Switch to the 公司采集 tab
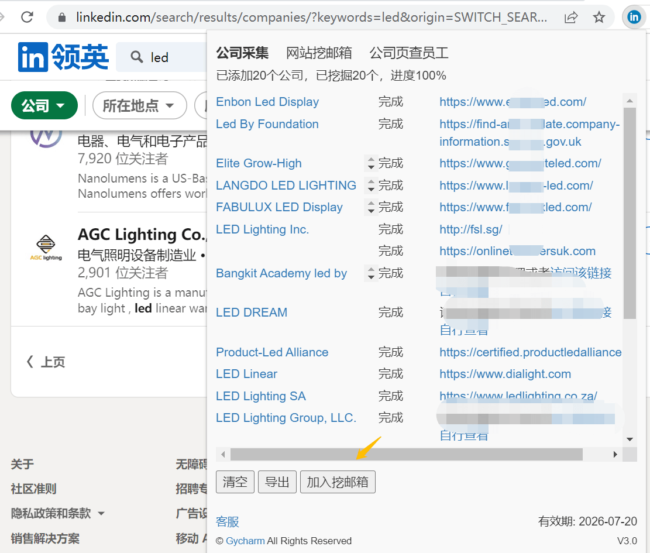This screenshot has height=553, width=650. click(242, 53)
